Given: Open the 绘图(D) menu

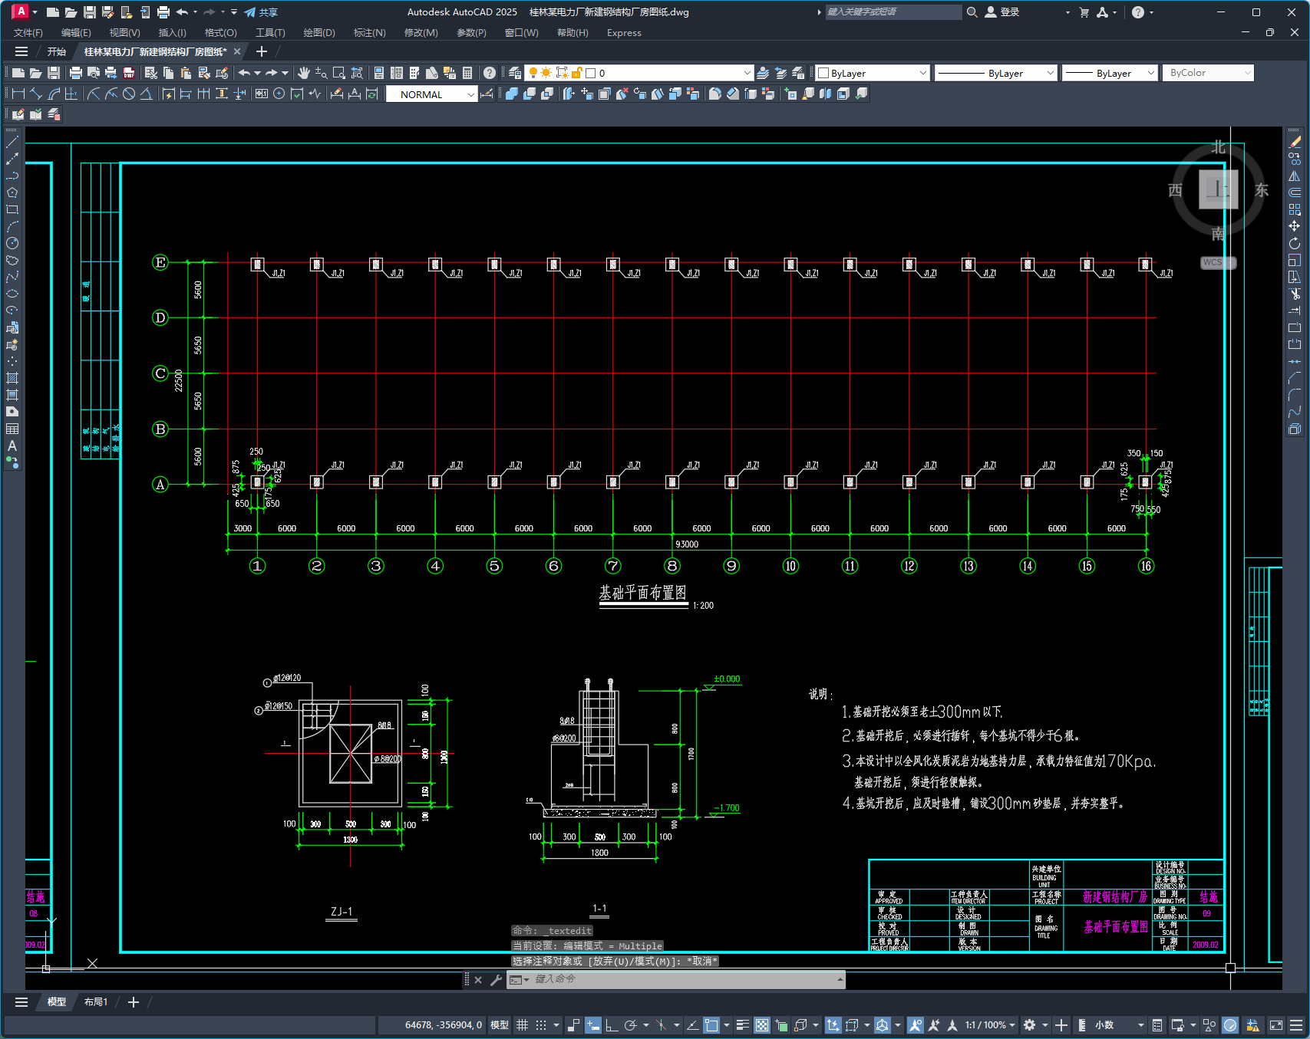Looking at the screenshot, I should 319,33.
